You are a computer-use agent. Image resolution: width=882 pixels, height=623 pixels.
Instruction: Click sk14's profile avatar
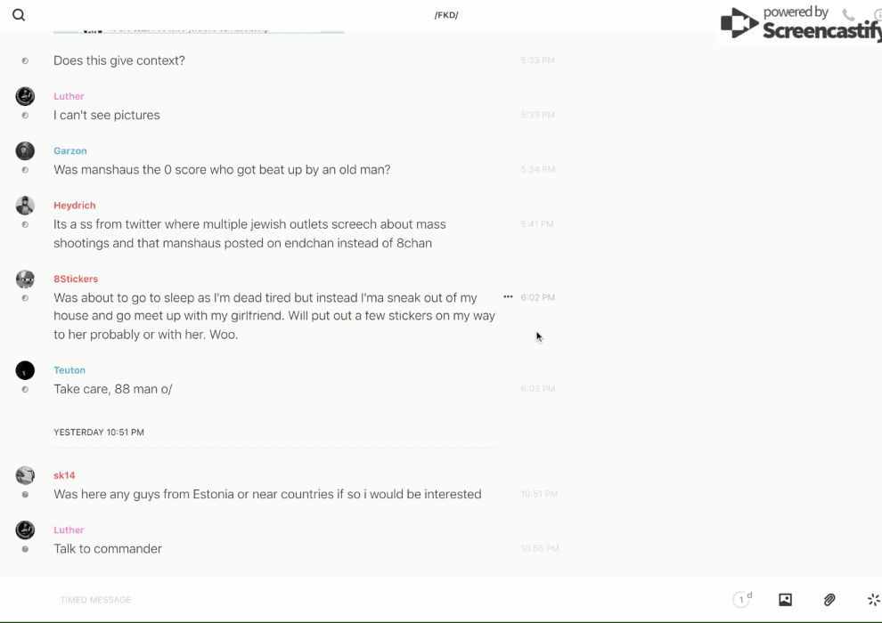click(x=25, y=475)
